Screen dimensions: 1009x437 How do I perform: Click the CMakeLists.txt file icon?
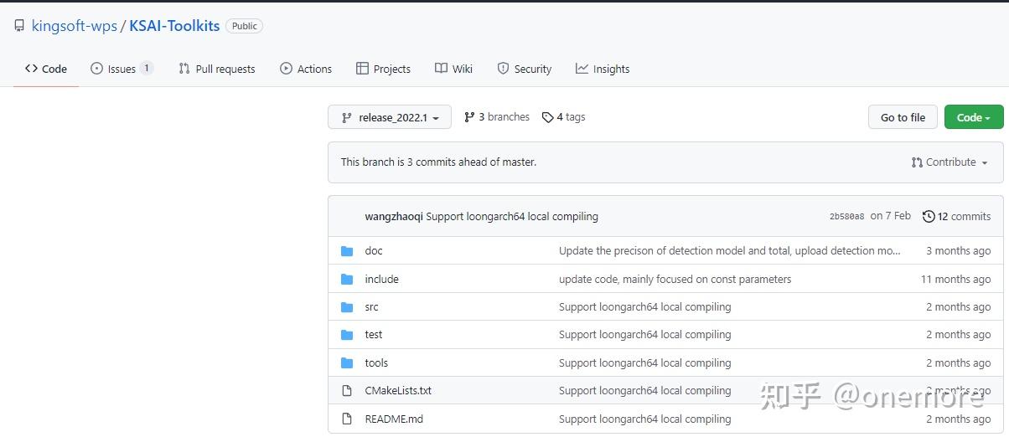(347, 391)
